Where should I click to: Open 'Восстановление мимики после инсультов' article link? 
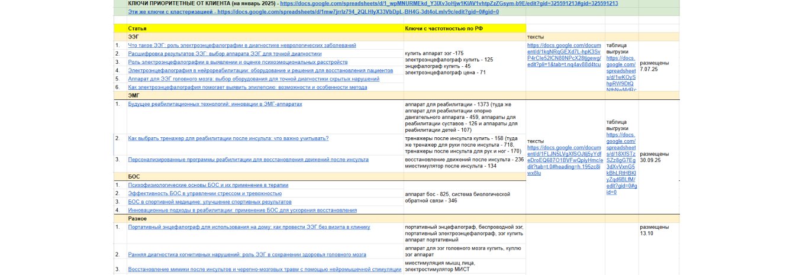click(x=264, y=270)
